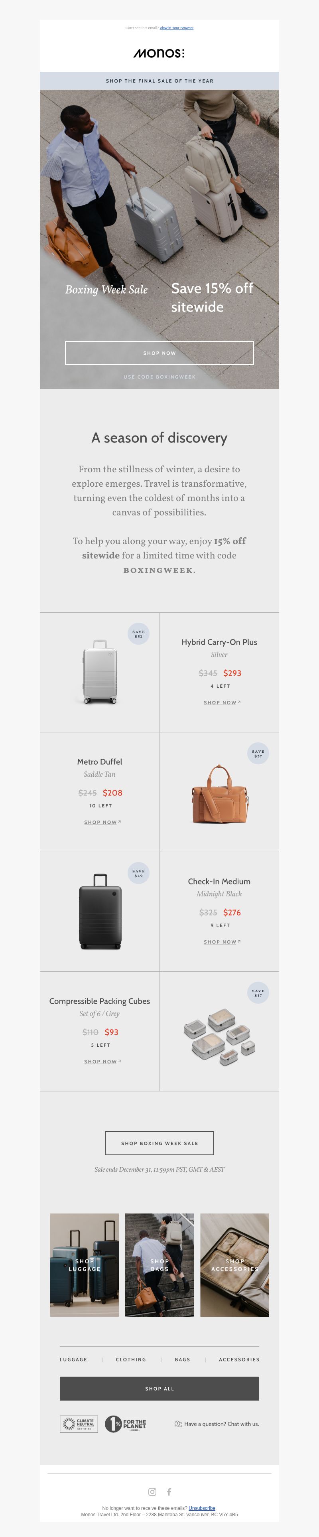The height and width of the screenshot is (1537, 319).
Task: Click the Climate Neutral certified badge
Action: [x=79, y=1424]
